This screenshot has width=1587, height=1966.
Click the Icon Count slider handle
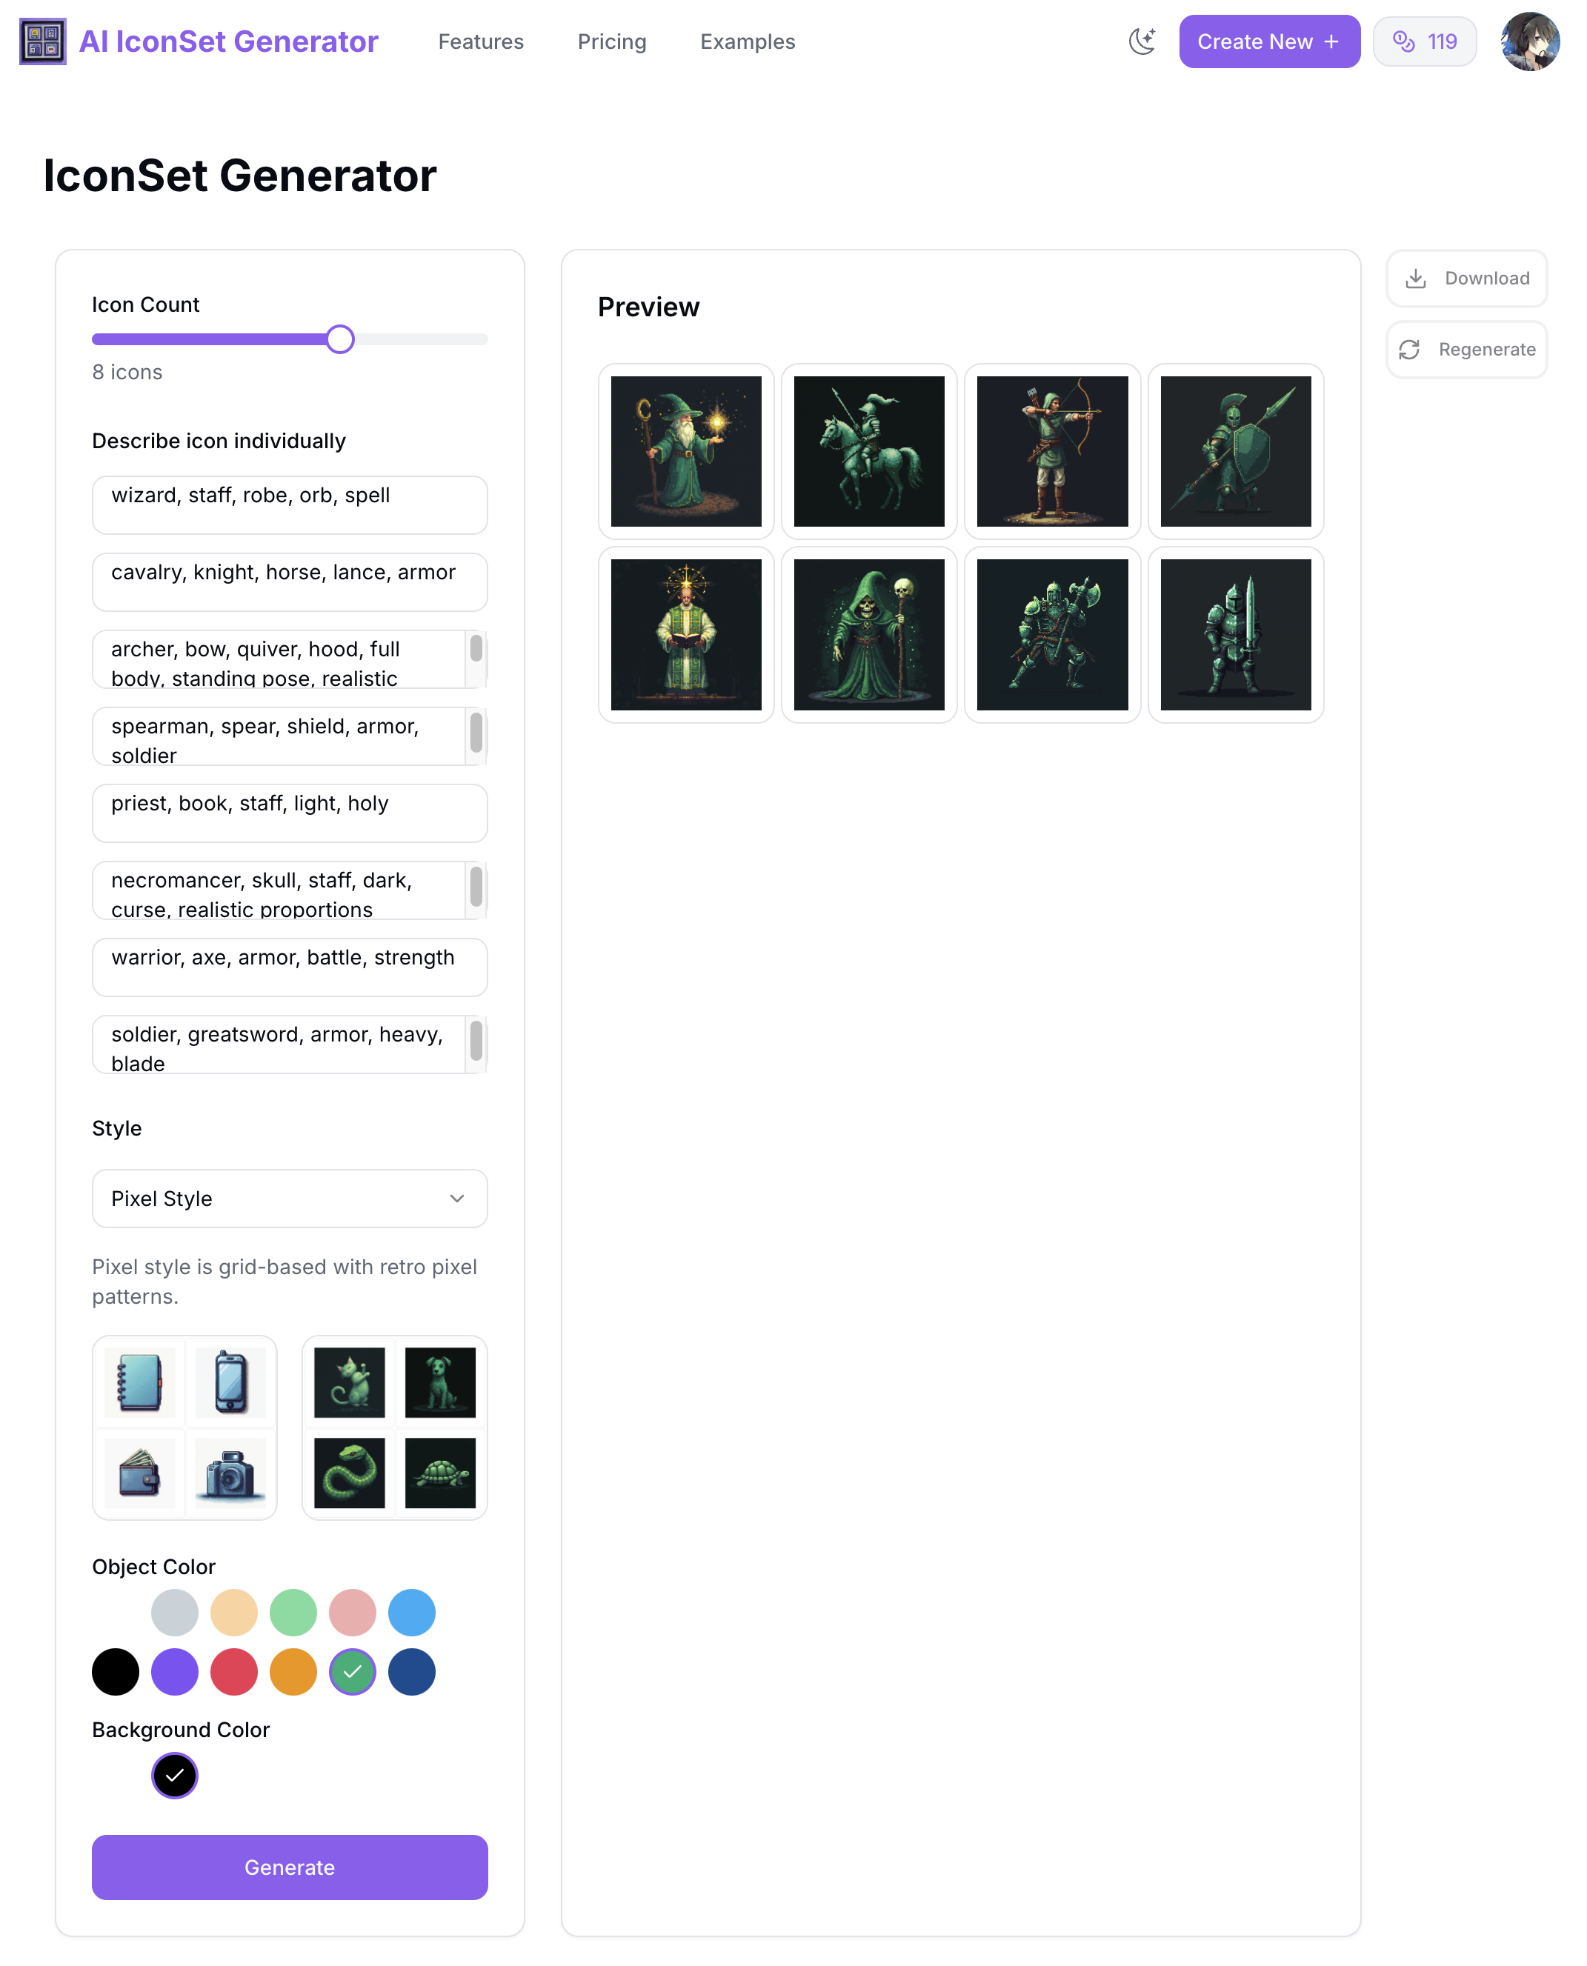(340, 339)
